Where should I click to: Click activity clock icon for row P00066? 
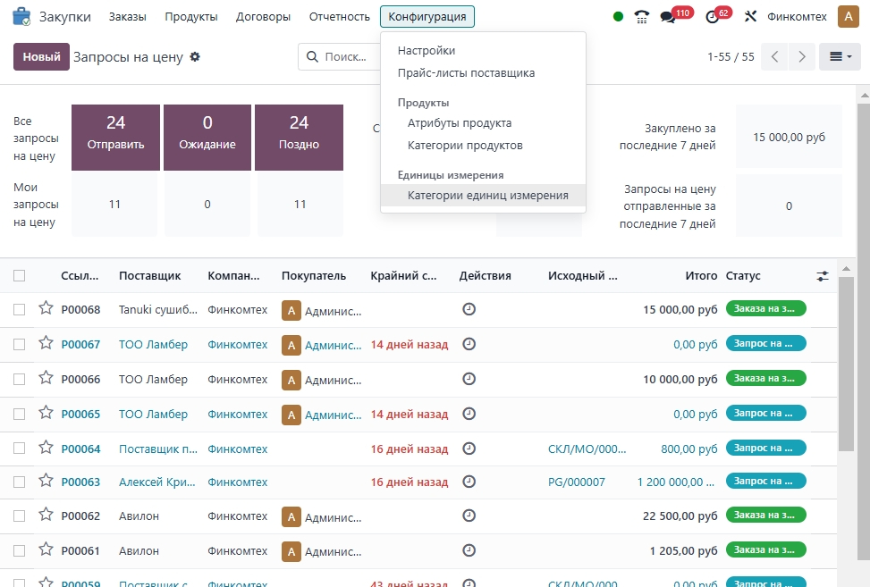(x=469, y=378)
